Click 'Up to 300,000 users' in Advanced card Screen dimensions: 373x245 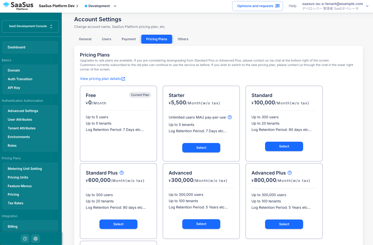click(x=186, y=195)
